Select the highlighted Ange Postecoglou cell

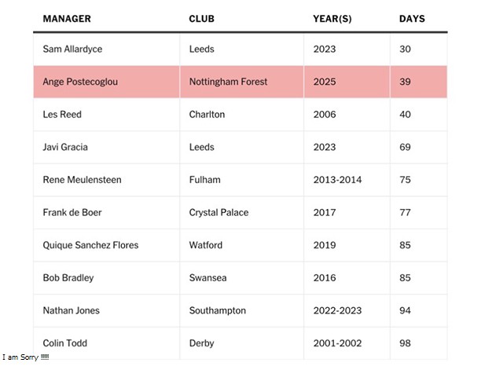(x=80, y=82)
